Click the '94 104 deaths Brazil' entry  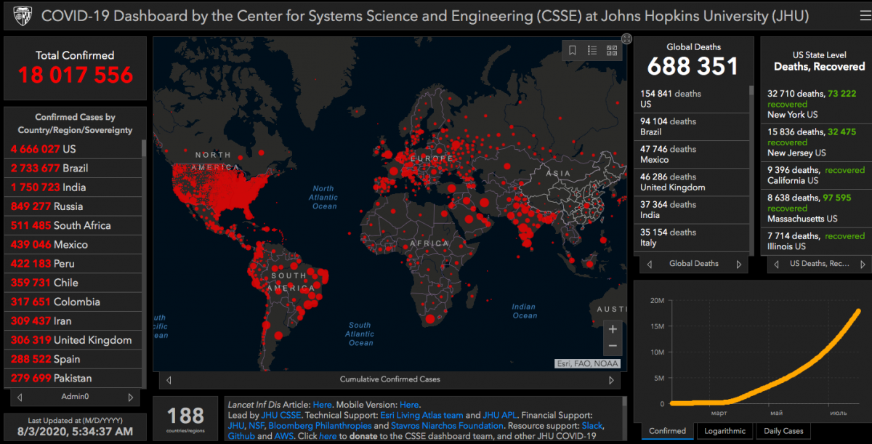(x=693, y=126)
